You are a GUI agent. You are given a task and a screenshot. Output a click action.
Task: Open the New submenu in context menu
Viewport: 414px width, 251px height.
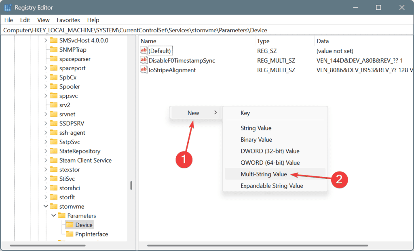196,113
